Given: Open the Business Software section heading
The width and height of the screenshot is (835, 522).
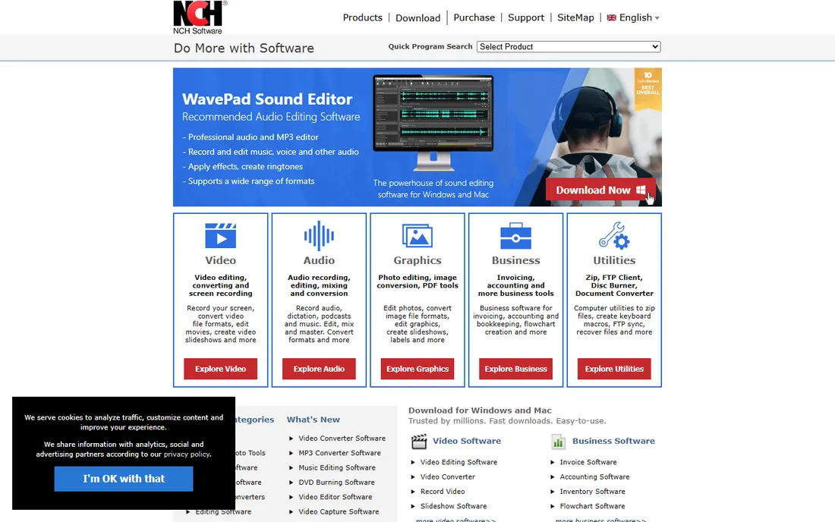Looking at the screenshot, I should point(613,441).
